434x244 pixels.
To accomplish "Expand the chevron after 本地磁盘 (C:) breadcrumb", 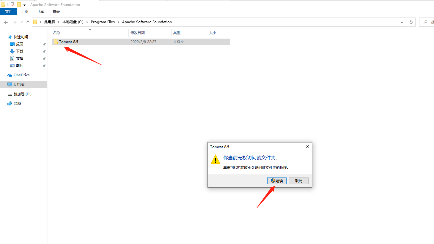I will point(87,22).
